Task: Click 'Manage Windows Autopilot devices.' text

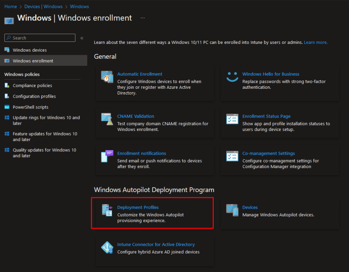Action: [278, 215]
